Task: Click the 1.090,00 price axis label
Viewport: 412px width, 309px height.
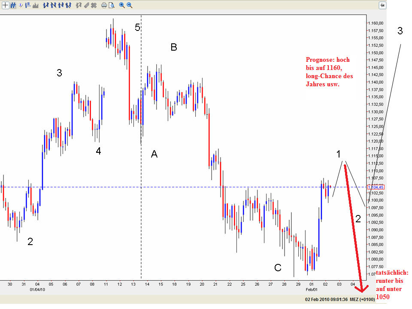Action: tap(376, 230)
